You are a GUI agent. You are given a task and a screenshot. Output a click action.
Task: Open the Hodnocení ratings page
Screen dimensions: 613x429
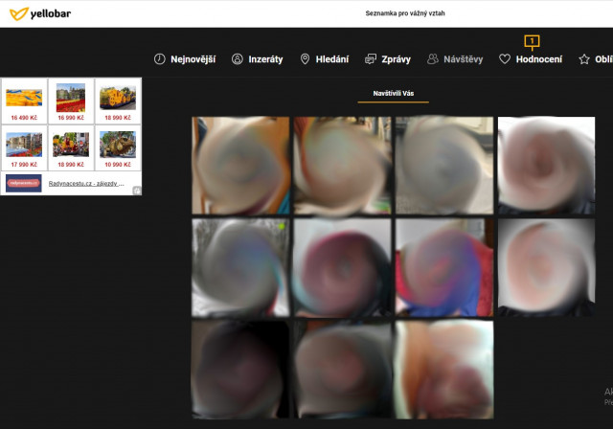(539, 59)
